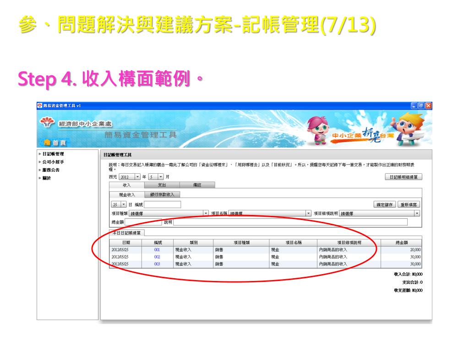Open the 項目種類 dropdown

[x=206, y=214]
